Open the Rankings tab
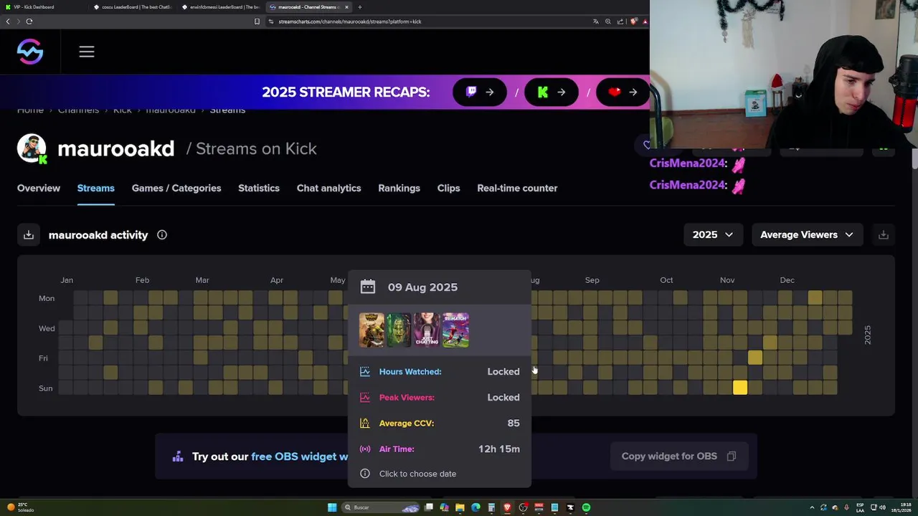 (x=399, y=188)
